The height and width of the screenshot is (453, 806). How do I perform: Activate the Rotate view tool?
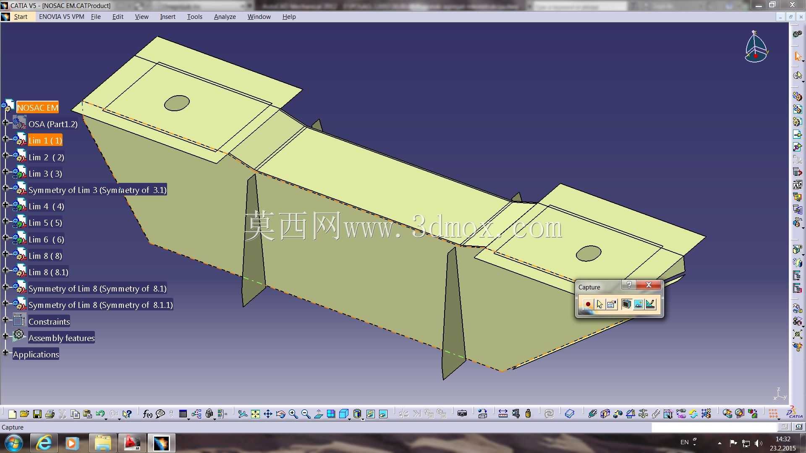tap(280, 414)
